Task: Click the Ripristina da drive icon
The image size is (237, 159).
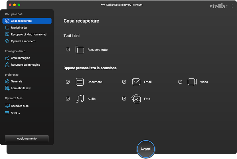Action: (7, 27)
